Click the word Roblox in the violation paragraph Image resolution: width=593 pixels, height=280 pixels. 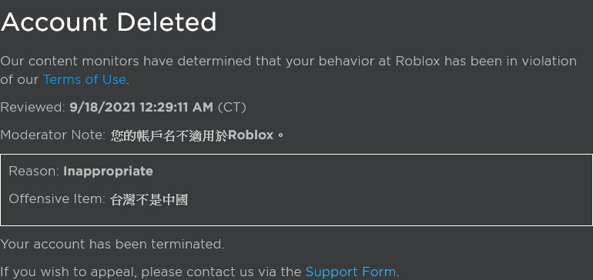[x=418, y=62]
